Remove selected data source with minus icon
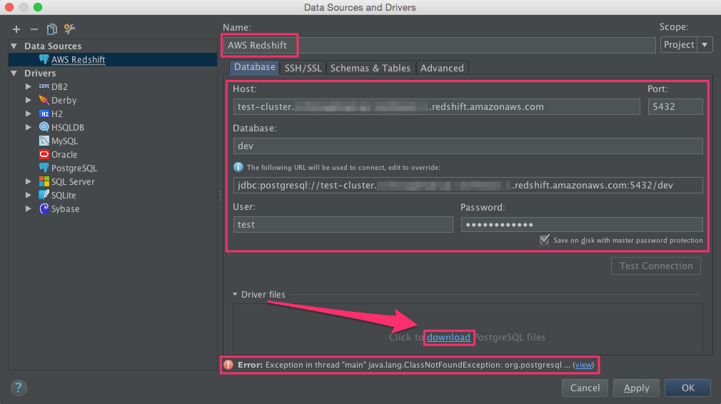This screenshot has width=721, height=404. click(34, 29)
